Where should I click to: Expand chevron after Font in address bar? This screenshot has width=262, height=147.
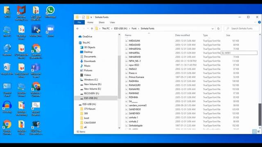[x=138, y=29]
